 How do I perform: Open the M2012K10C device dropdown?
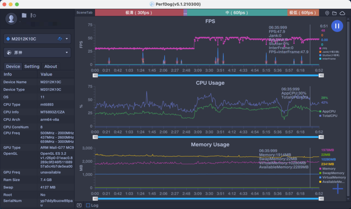38,38
